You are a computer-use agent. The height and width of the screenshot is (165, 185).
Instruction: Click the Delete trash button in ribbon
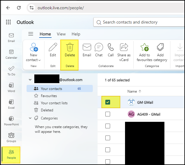[x=70, y=50]
